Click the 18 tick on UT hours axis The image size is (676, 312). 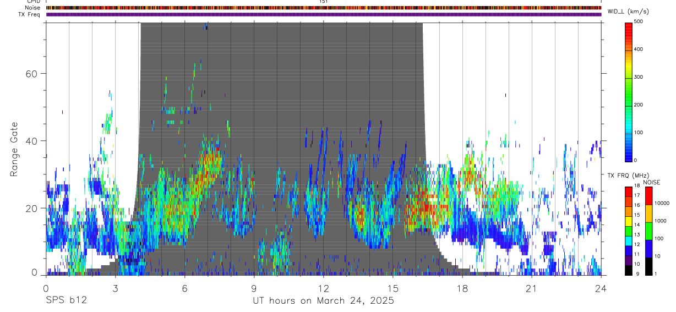462,288
